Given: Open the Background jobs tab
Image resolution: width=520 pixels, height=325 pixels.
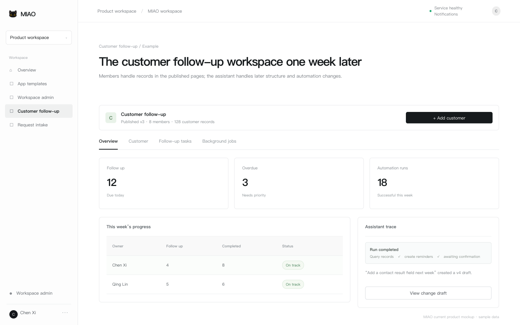Looking at the screenshot, I should (219, 141).
